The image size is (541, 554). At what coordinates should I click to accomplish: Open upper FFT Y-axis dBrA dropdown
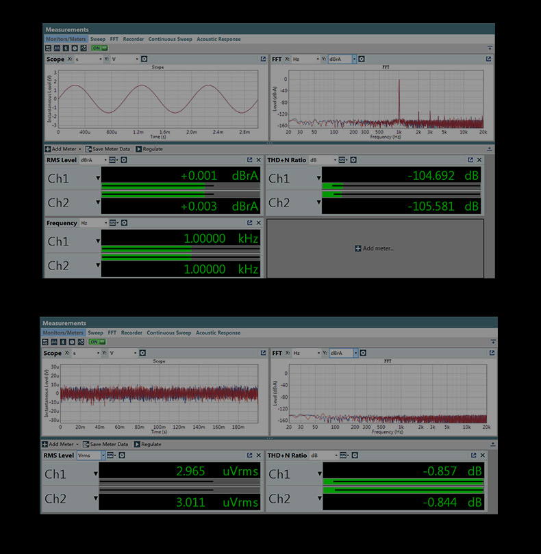(354, 59)
